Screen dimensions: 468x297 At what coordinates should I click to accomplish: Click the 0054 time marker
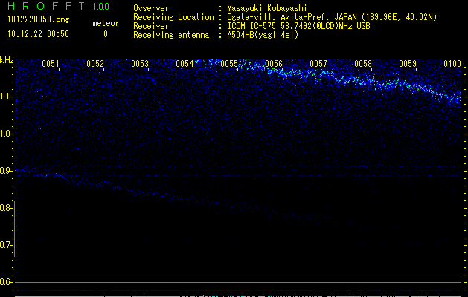[x=185, y=64]
